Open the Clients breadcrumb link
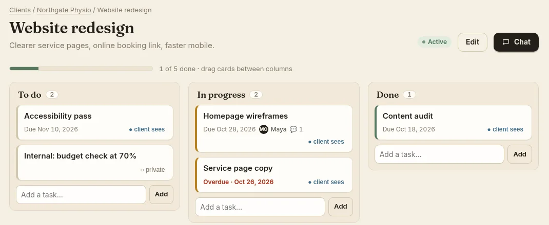The height and width of the screenshot is (225, 549). pos(20,10)
